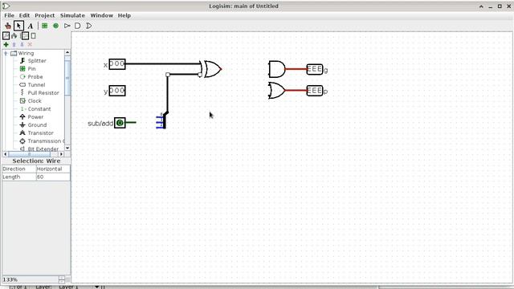The height and width of the screenshot is (289, 514).
Task: Select Pin in Wiring library
Action: point(31,69)
